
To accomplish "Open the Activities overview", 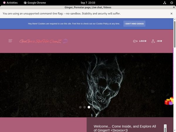I will point(10,3).
